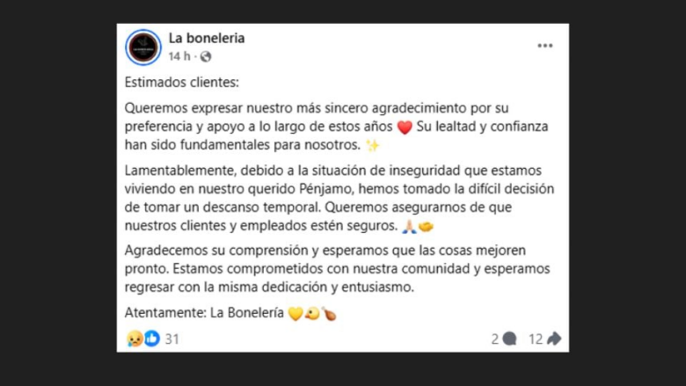Open the three-dot post options menu
The height and width of the screenshot is (386, 686).
click(x=545, y=46)
